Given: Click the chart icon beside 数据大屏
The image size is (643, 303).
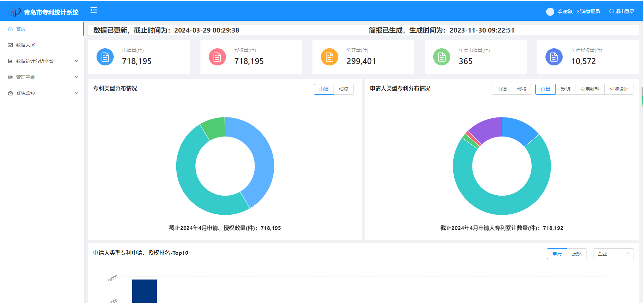Looking at the screenshot, I should click(x=10, y=45).
